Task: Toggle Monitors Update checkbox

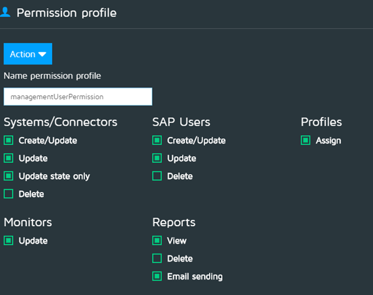Action: [x=8, y=240]
